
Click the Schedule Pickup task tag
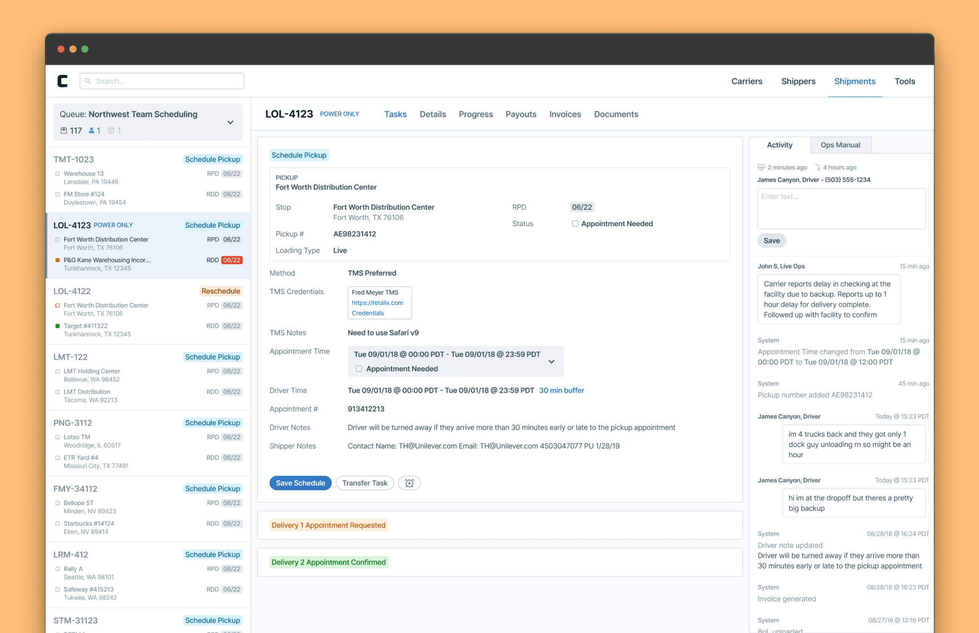point(299,155)
